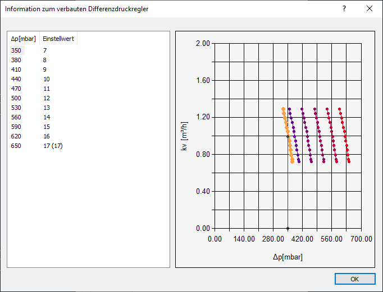Click Einstellwert value 11
The image size is (383, 292).
point(47,89)
